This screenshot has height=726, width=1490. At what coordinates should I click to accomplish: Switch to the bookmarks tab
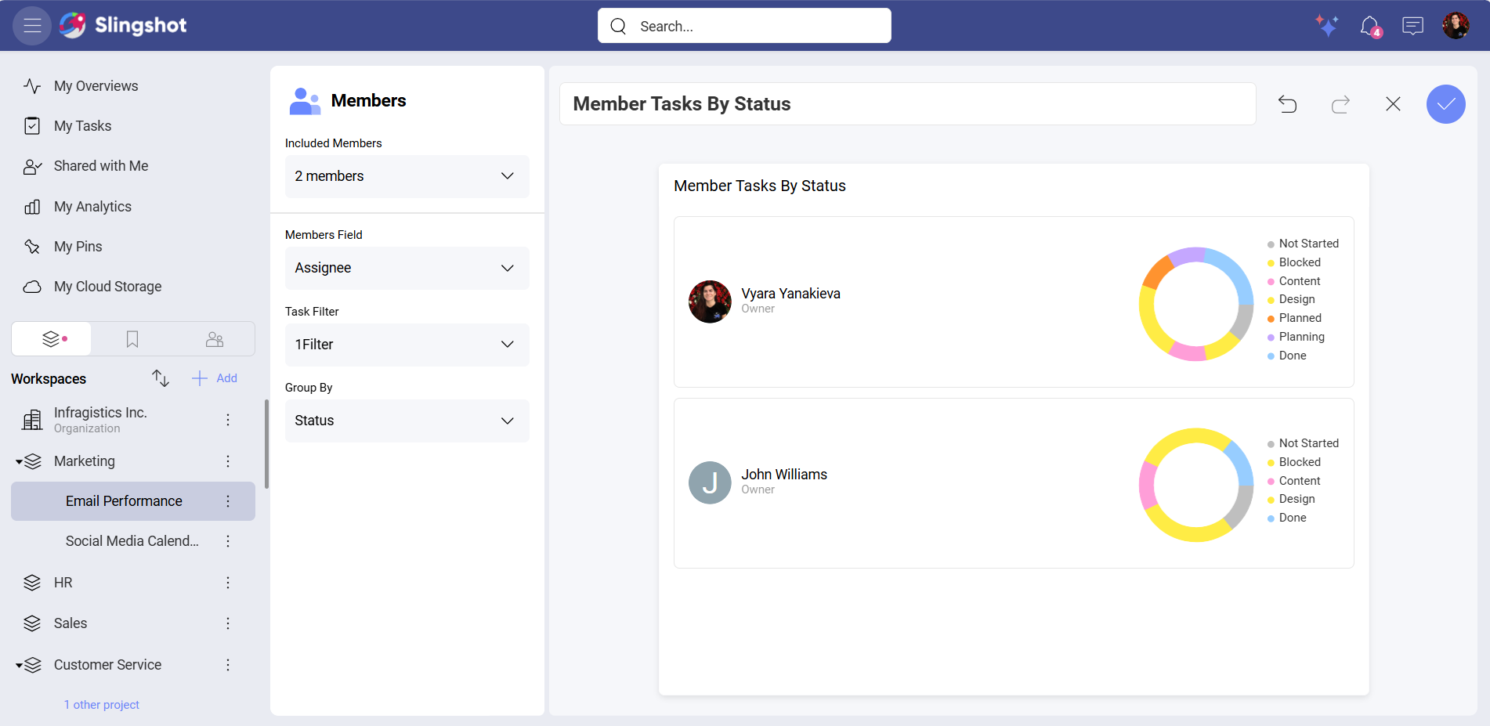[132, 339]
